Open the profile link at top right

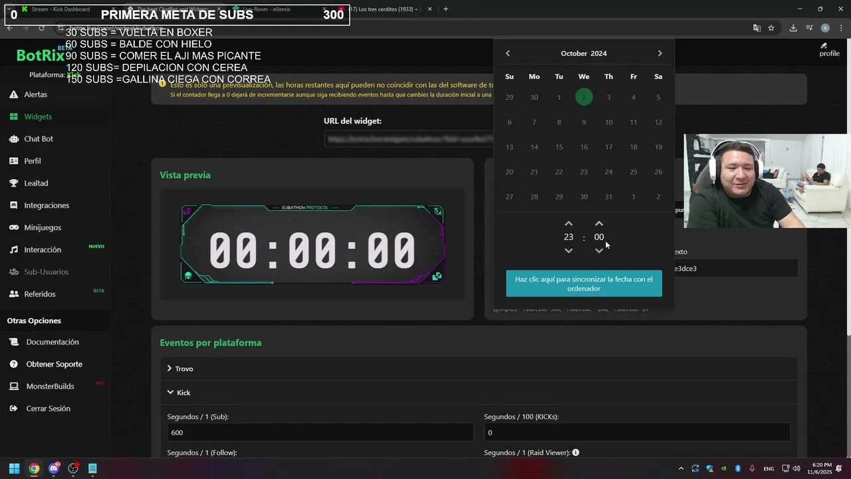(829, 50)
